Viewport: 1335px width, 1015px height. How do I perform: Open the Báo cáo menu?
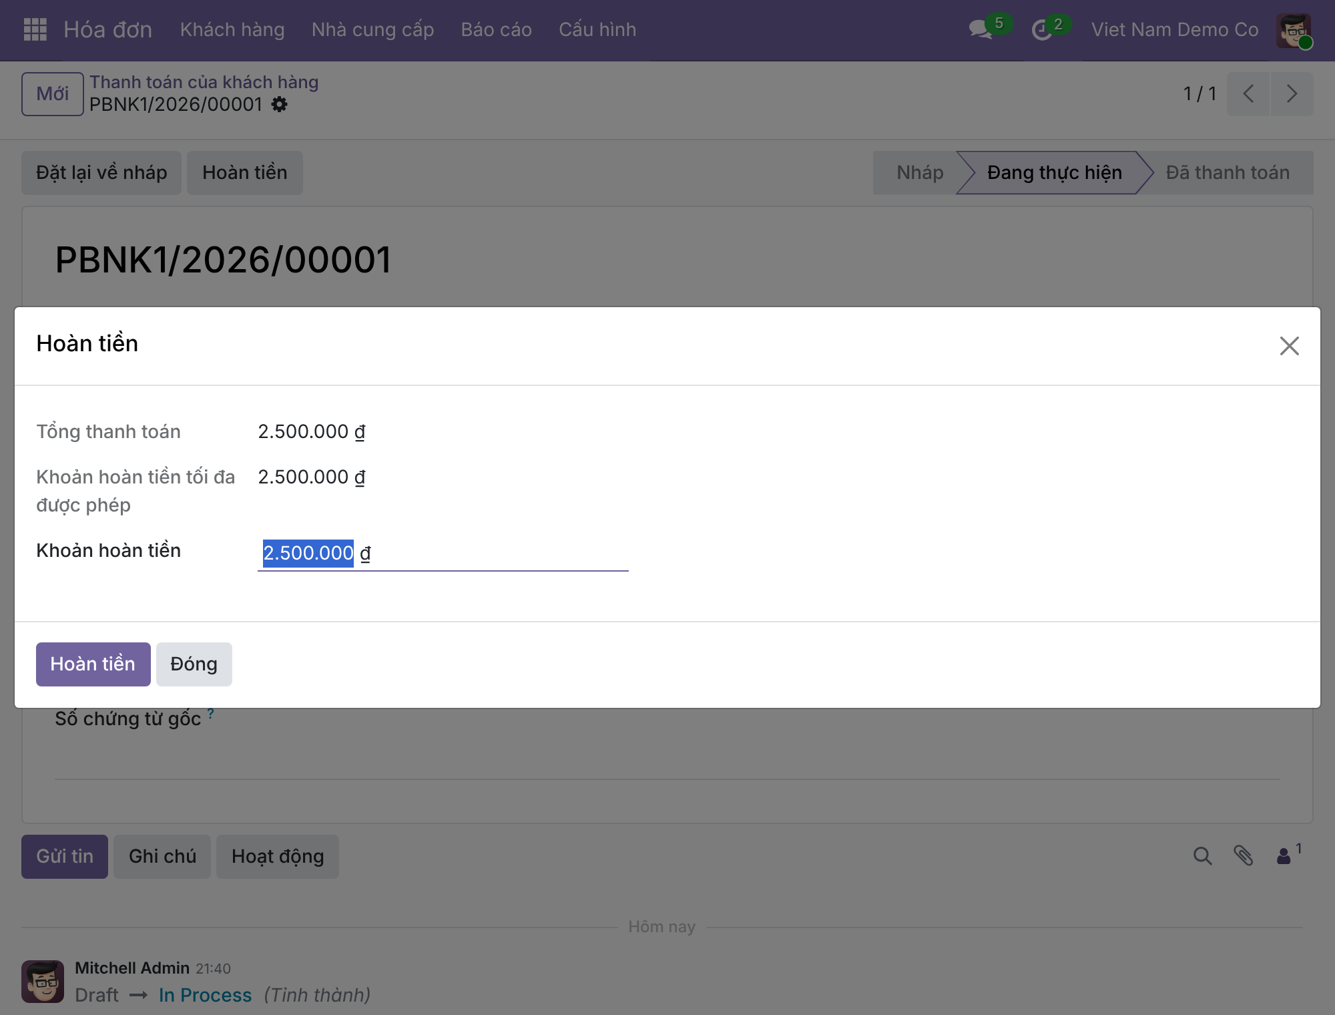pyautogui.click(x=496, y=29)
